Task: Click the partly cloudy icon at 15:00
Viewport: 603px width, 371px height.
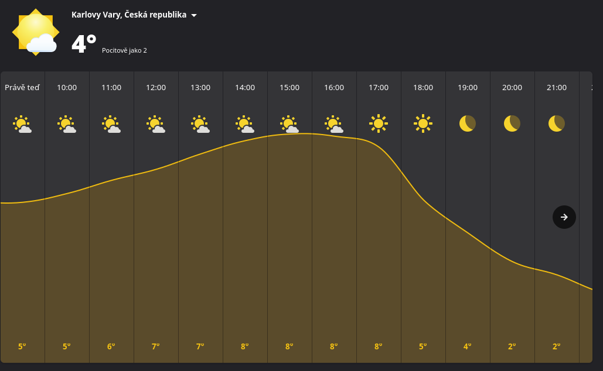Action: pyautogui.click(x=289, y=124)
